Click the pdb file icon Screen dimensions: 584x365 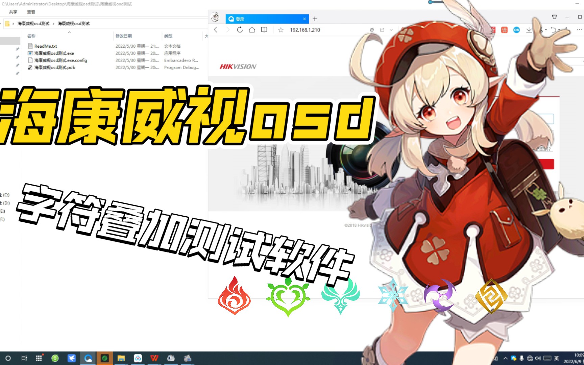(x=30, y=67)
